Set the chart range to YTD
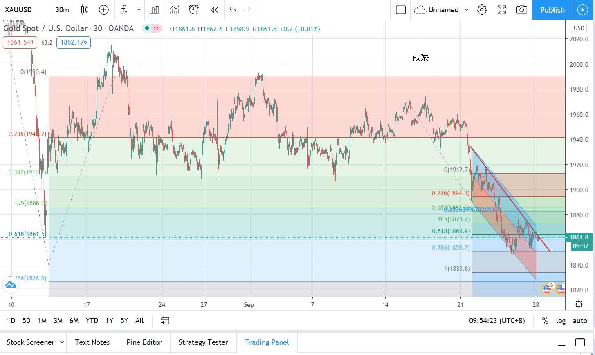595x355 pixels. [92, 321]
